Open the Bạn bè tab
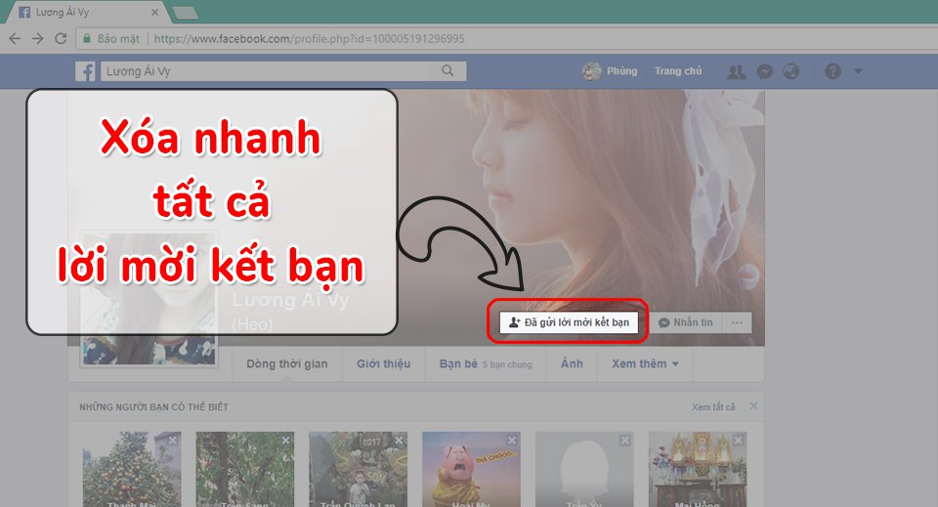This screenshot has width=938, height=507. [486, 363]
